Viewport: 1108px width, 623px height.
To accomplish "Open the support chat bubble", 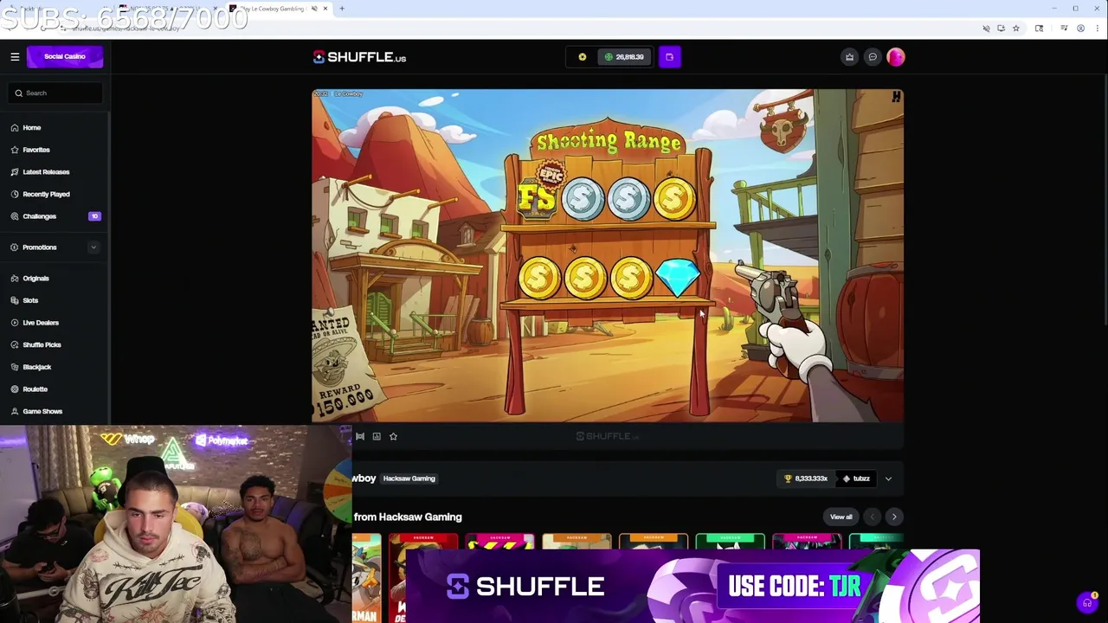I will click(1088, 602).
